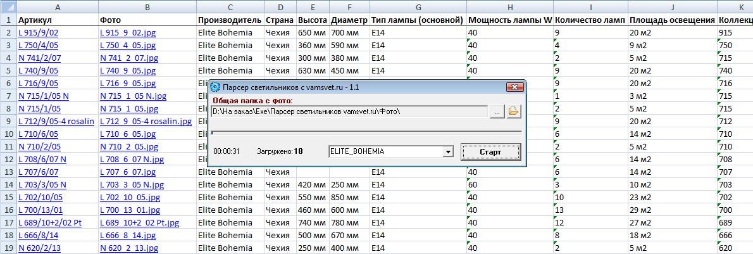Open article link L 915/9/02

coord(38,33)
